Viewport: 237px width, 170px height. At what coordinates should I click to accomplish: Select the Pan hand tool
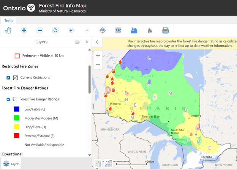(x=8, y=30)
